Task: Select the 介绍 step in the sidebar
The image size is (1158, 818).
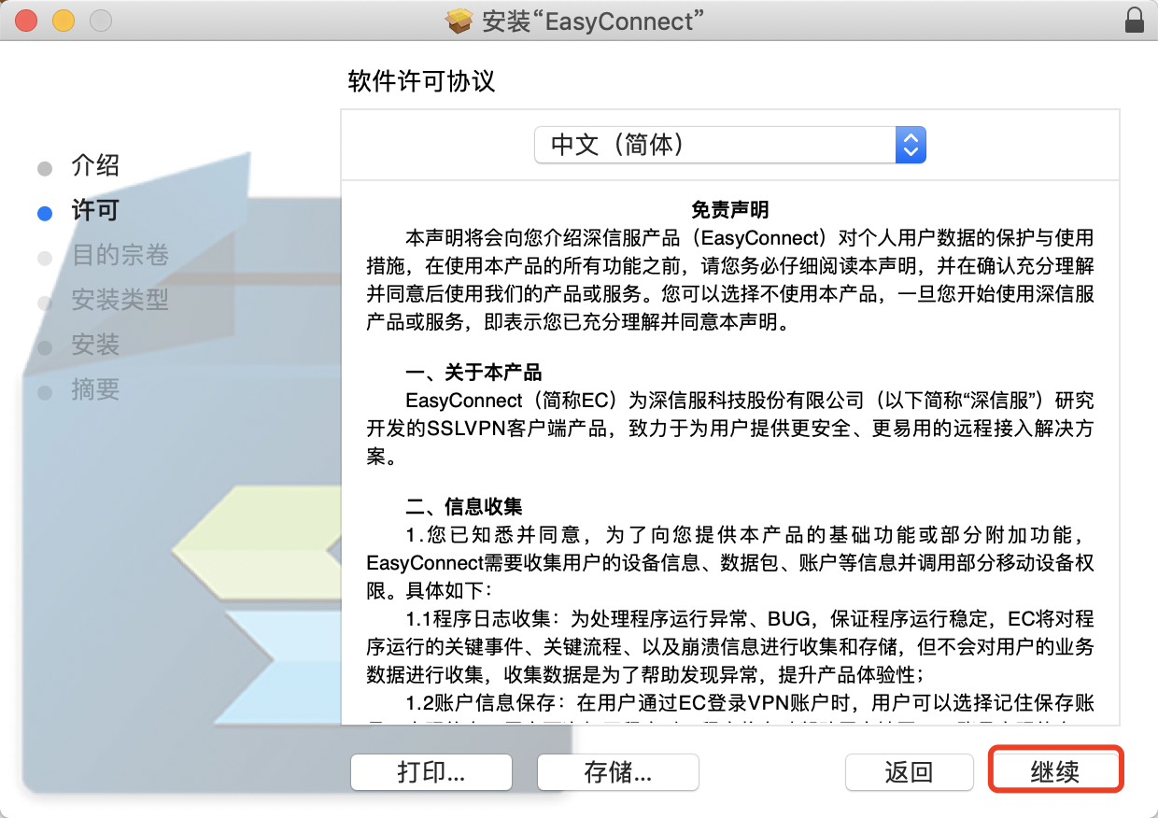Action: (x=95, y=166)
